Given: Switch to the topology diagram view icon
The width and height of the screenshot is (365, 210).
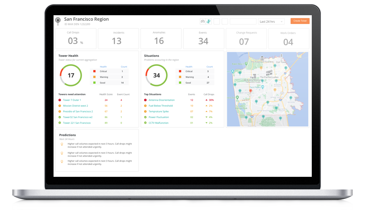Looking at the screenshot, I should click(x=208, y=21).
